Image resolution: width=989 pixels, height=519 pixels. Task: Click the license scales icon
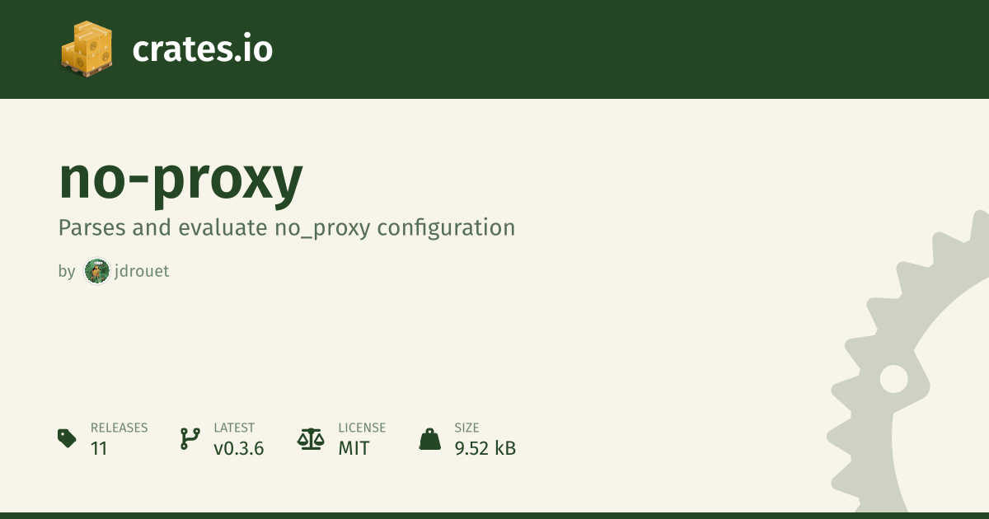310,438
